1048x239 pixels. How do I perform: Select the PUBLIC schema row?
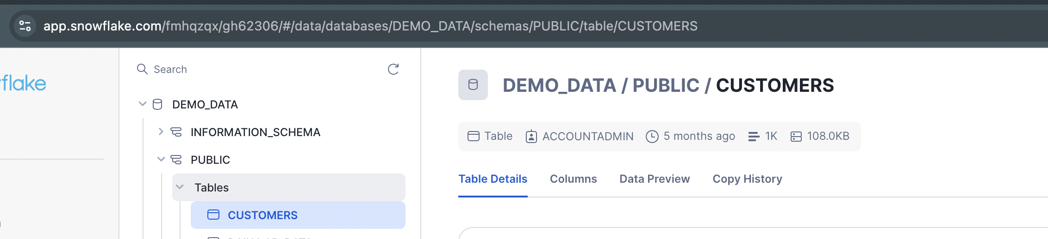tap(210, 160)
